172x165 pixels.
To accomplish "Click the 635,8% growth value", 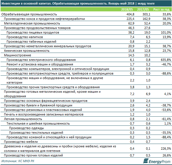I will [x=165, y=60].
